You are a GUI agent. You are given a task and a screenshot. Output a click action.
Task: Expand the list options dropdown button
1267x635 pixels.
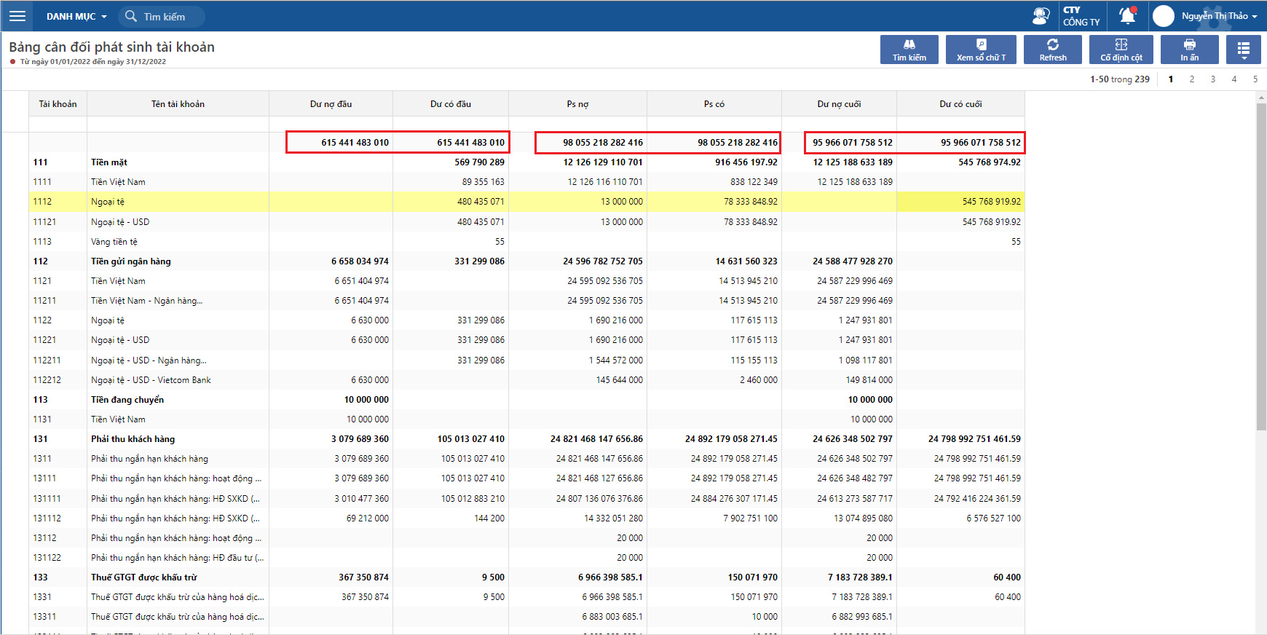coord(1243,50)
